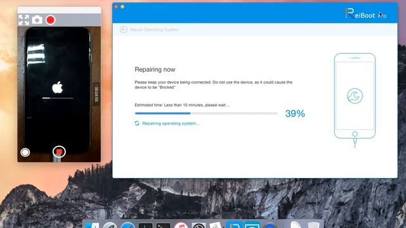Click the red record button in recorder toolbar
This screenshot has height=228, width=406.
pos(51,20)
